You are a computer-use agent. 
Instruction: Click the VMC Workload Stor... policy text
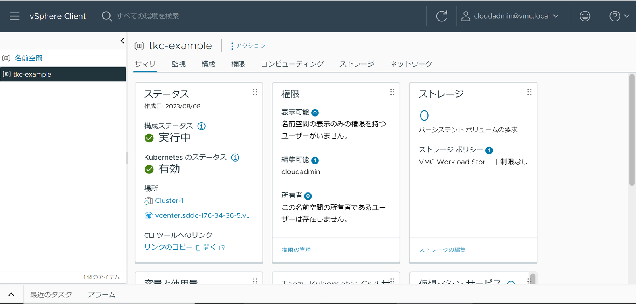pos(454,162)
